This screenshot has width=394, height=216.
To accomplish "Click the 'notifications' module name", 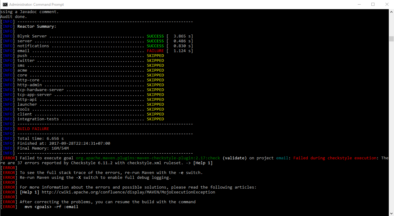I will click(x=33, y=46).
